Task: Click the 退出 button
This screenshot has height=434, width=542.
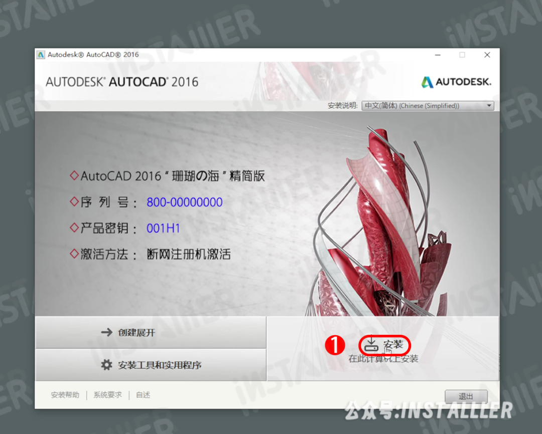Action: [466, 396]
